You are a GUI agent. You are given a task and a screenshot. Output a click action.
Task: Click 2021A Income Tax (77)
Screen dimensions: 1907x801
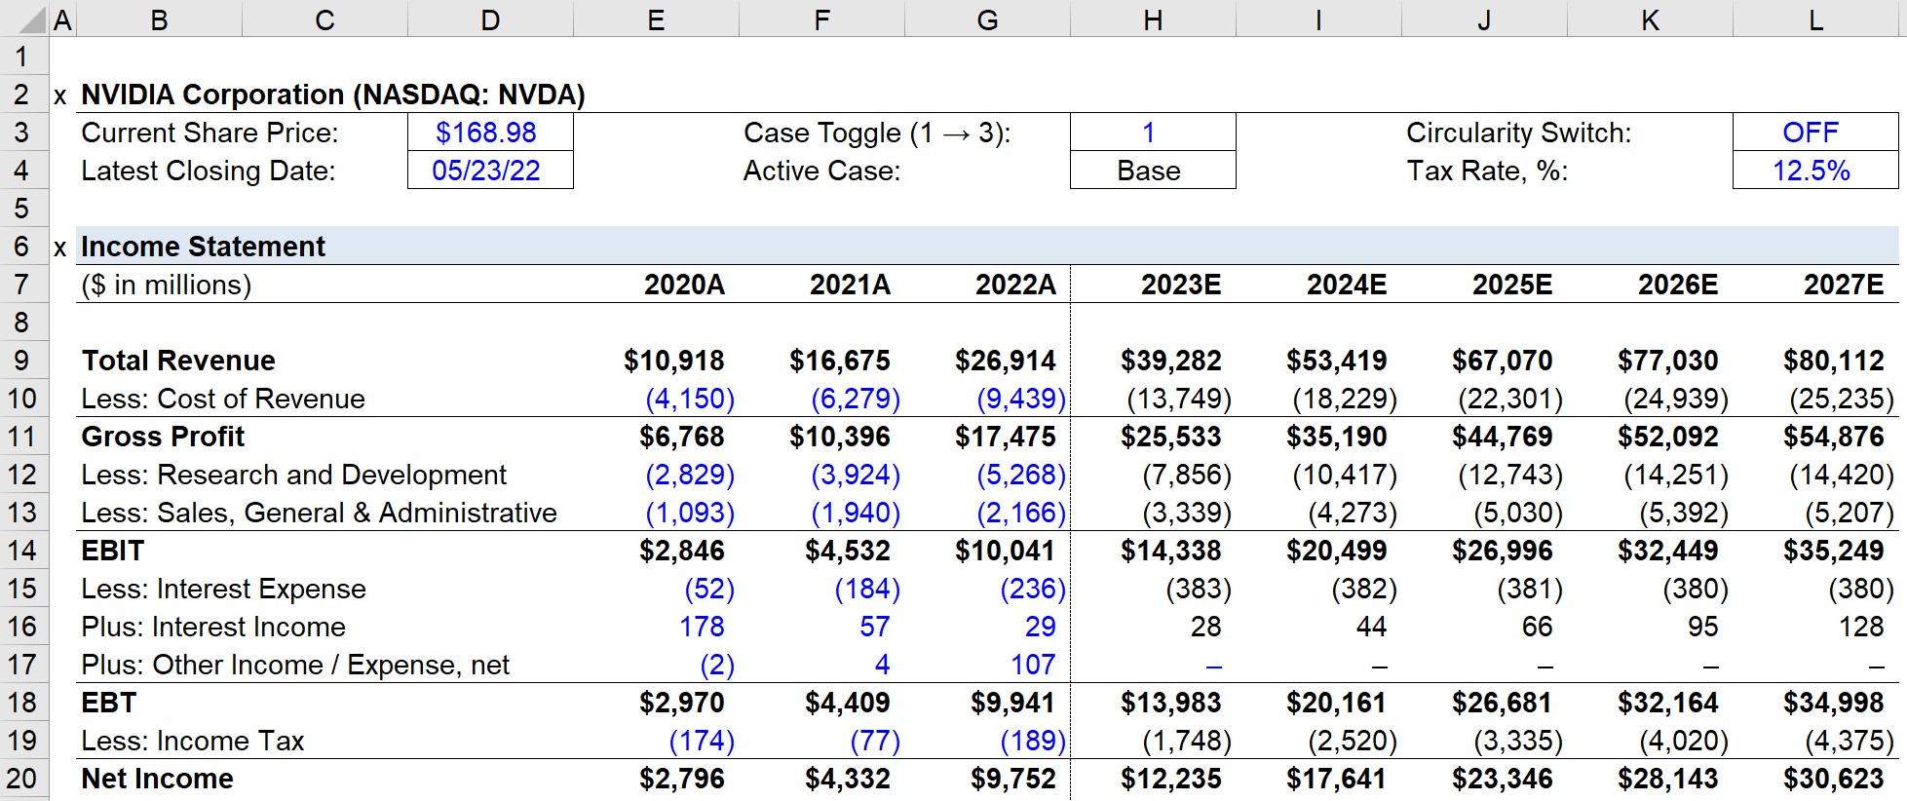(874, 741)
